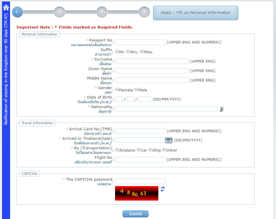
Task: Focus the CAPTCHA password field
Action: pyautogui.click(x=140, y=181)
